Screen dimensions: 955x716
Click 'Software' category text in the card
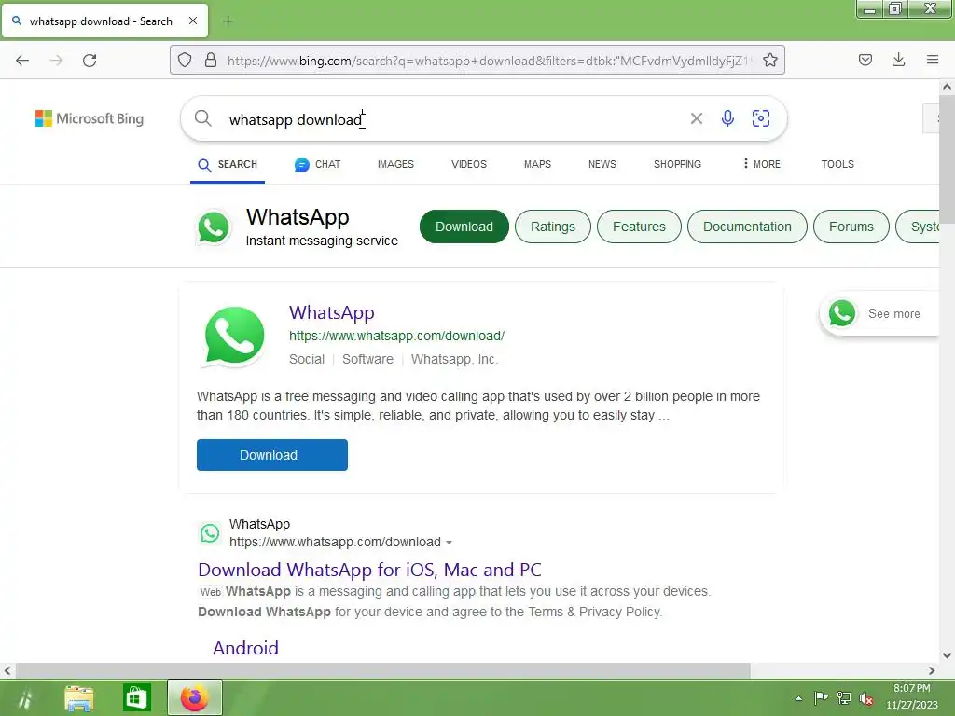(x=367, y=359)
